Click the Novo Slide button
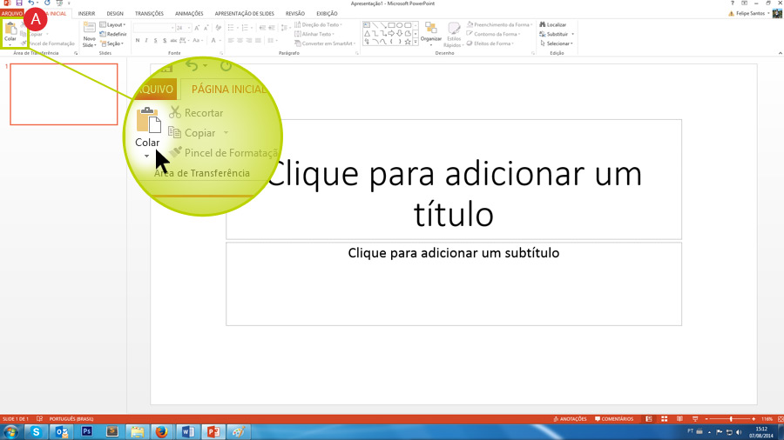The width and height of the screenshot is (784, 440). [x=89, y=34]
